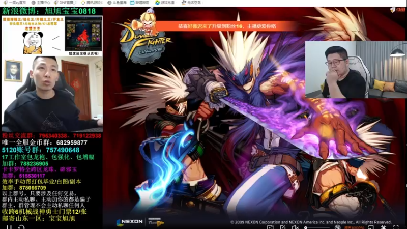Open the 腾讯游戏 bookmark
Screen dimensions: 407x229
92,3
